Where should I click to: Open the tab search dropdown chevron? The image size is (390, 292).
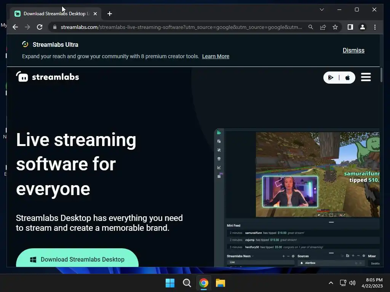click(321, 10)
